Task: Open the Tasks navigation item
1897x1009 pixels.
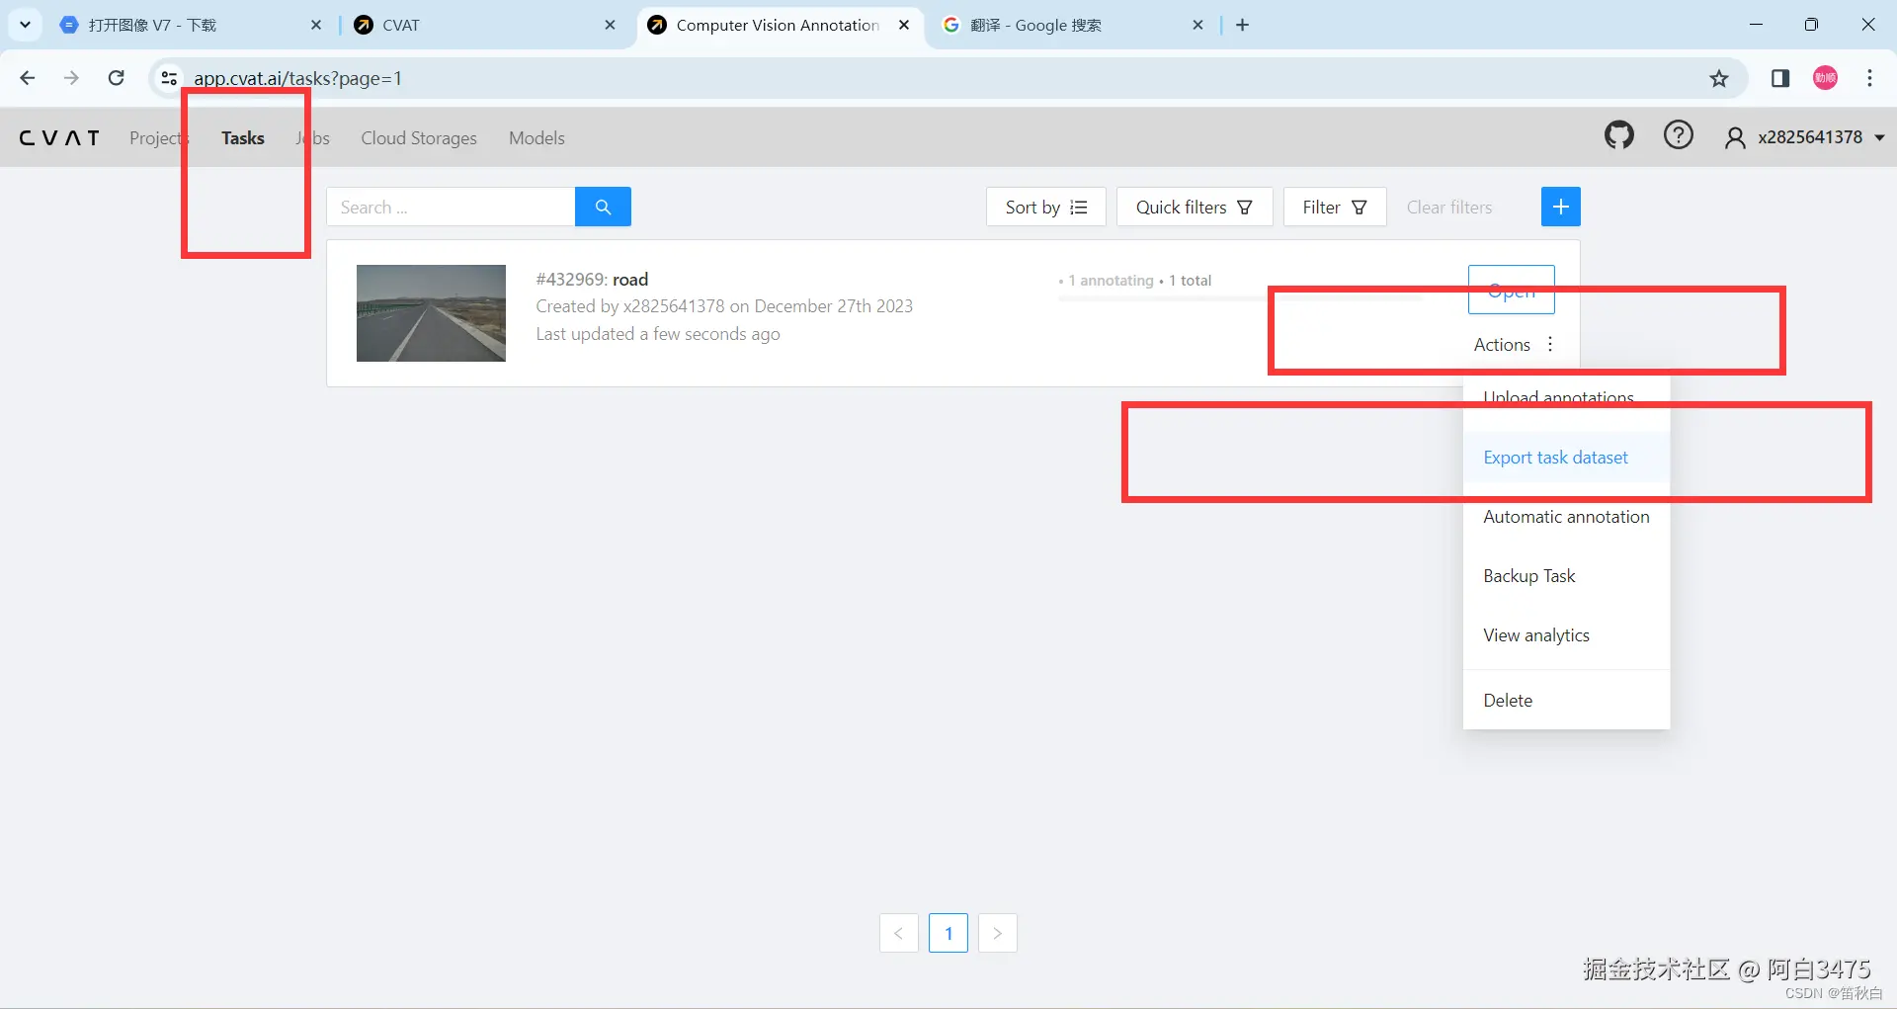Action: [243, 138]
